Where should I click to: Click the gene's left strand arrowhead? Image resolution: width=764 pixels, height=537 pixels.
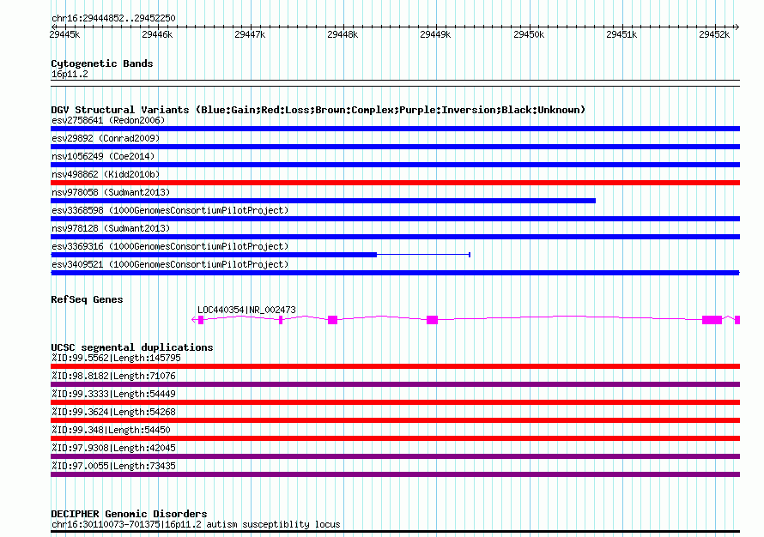[194, 319]
